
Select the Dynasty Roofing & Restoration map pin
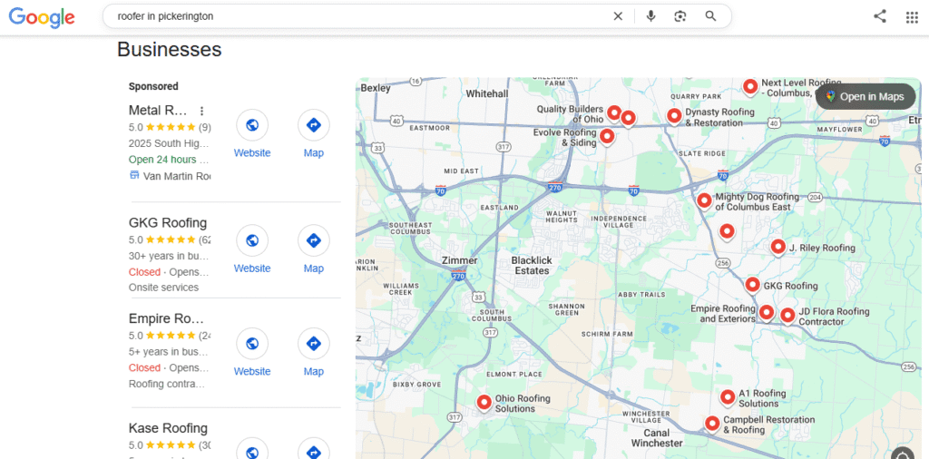click(674, 115)
